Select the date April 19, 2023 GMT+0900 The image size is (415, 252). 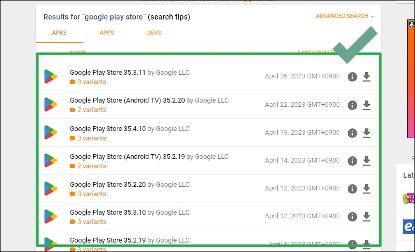pyautogui.click(x=302, y=133)
